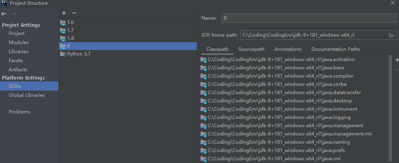Image resolution: width=399 pixels, height=163 pixels.
Task: Go back with the left arrow
Action: pos(4,14)
